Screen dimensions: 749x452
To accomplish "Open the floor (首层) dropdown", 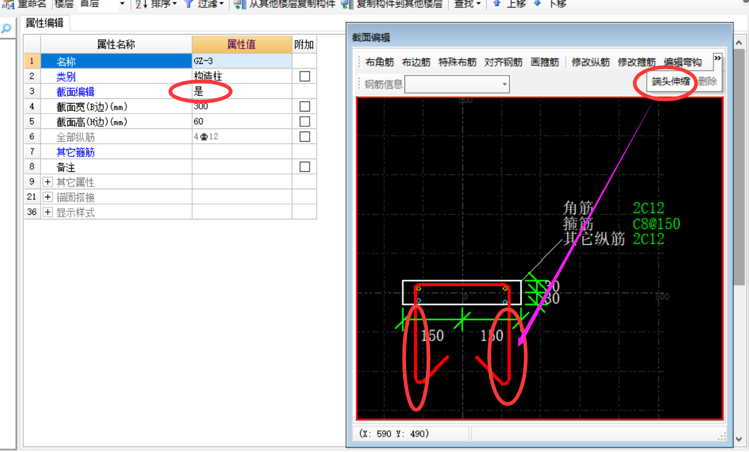I will (122, 4).
